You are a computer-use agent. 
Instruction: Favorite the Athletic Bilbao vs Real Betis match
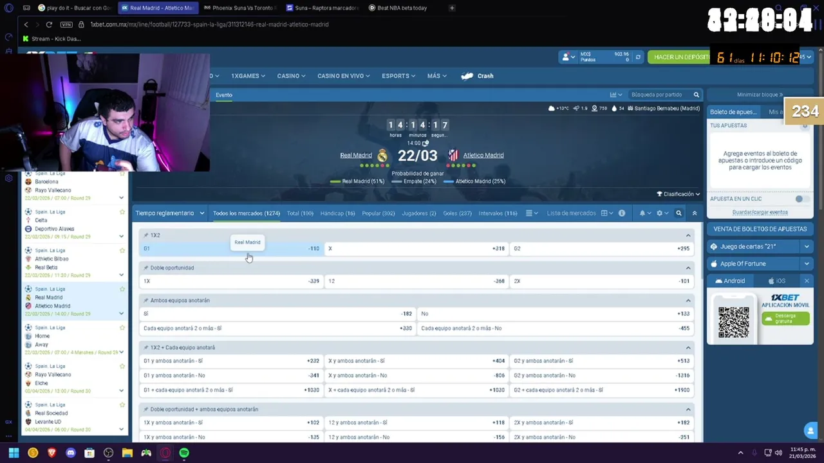[122, 251]
